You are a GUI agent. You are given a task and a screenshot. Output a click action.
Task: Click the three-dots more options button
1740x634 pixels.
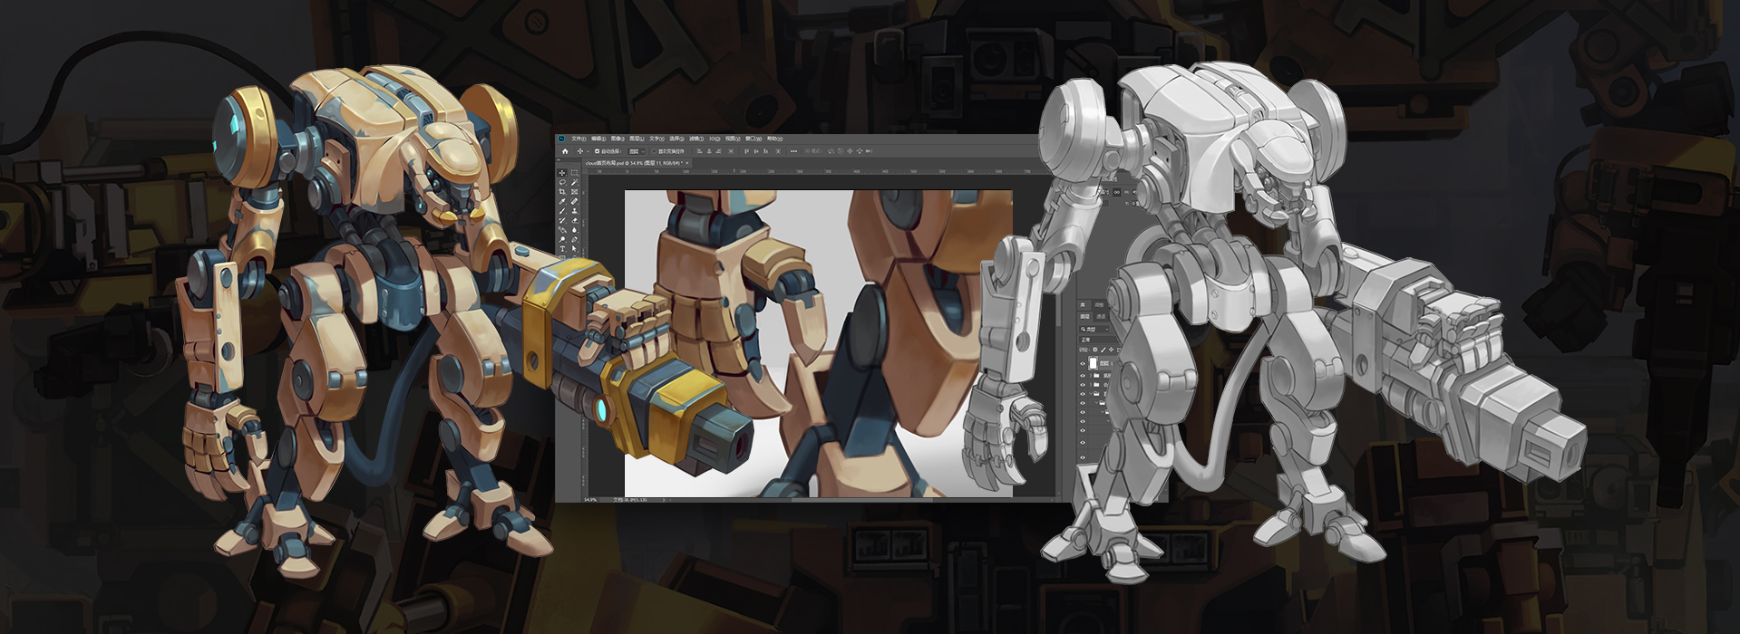click(793, 151)
